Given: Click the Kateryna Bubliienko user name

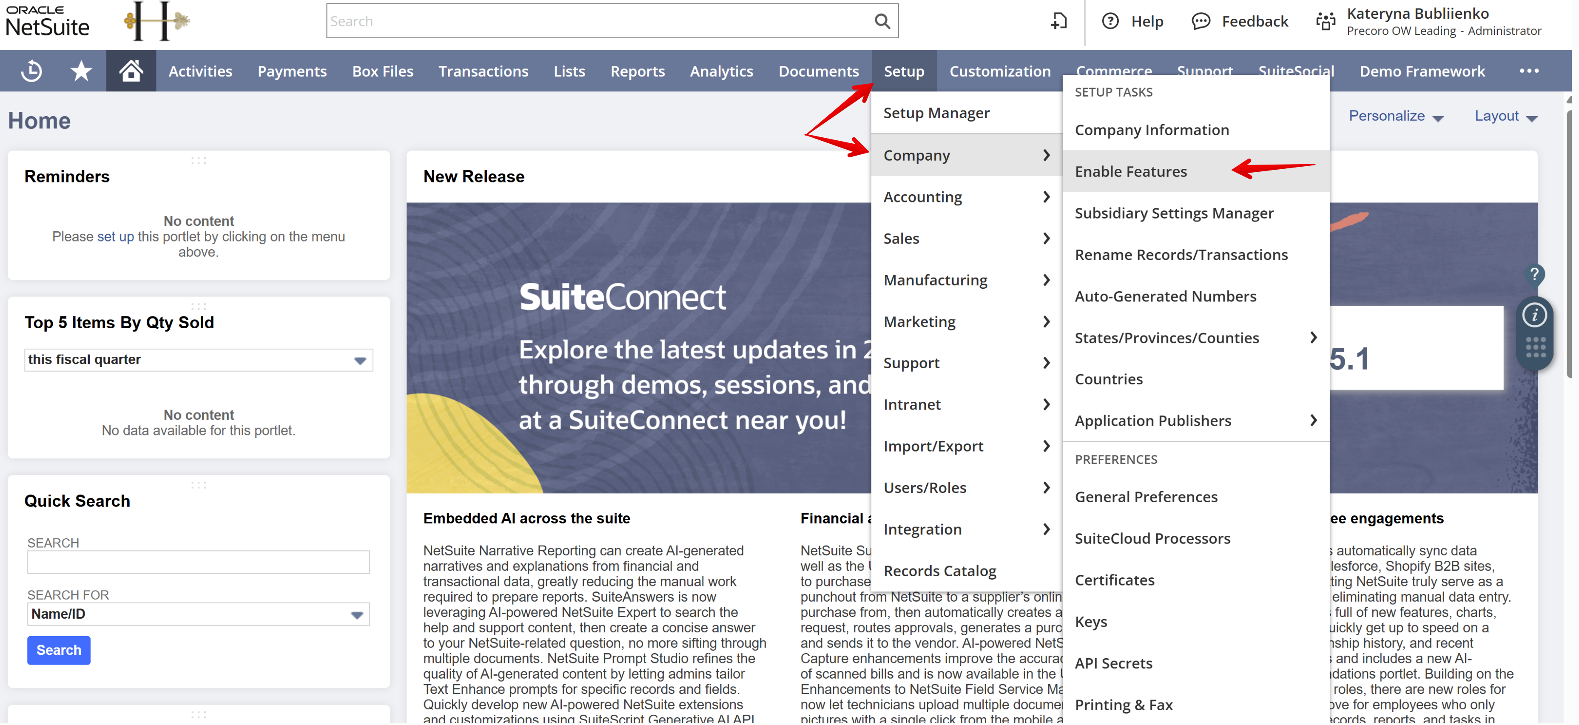Looking at the screenshot, I should (1417, 14).
